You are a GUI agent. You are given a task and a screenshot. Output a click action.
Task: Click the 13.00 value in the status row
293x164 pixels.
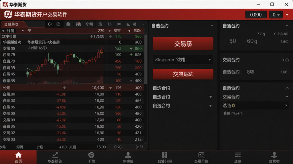tap(101, 147)
